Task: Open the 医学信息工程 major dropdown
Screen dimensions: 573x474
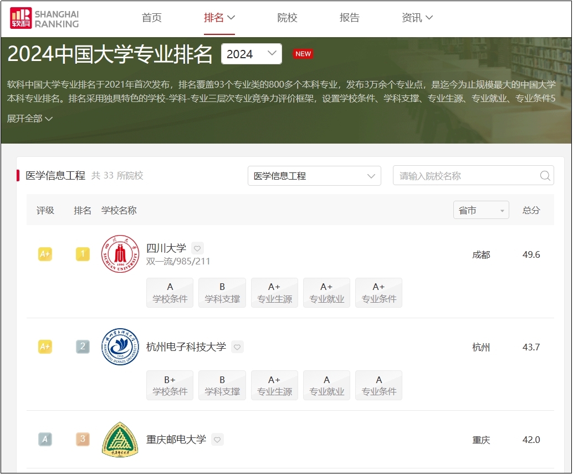Action: [x=314, y=176]
